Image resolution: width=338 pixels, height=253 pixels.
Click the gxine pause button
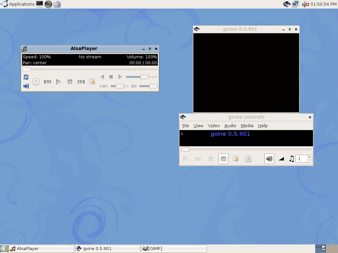(x=211, y=159)
